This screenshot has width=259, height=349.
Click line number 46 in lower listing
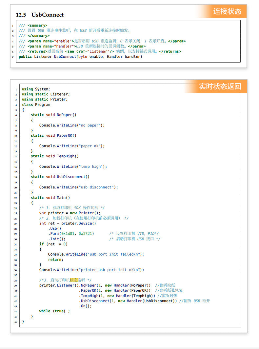16,322
